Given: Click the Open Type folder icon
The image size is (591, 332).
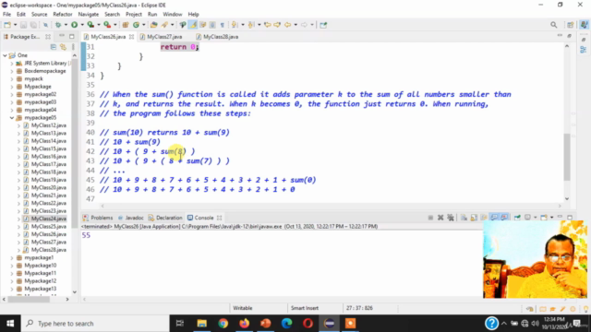Looking at the screenshot, I should click(x=154, y=25).
